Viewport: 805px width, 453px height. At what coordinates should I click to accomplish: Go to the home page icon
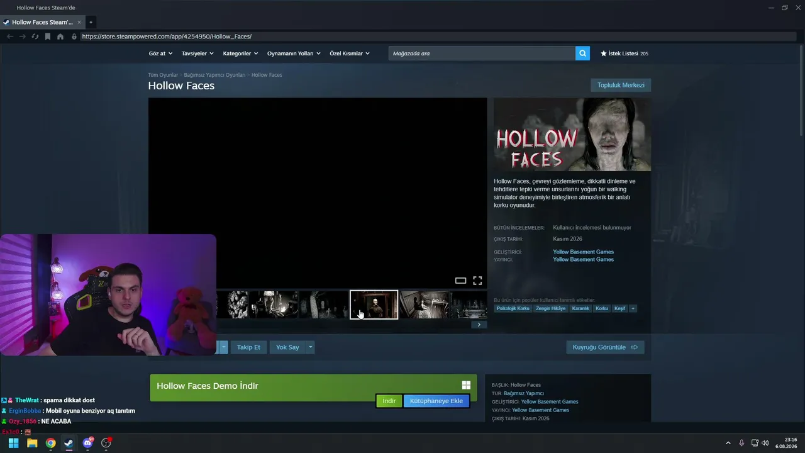pos(60,36)
